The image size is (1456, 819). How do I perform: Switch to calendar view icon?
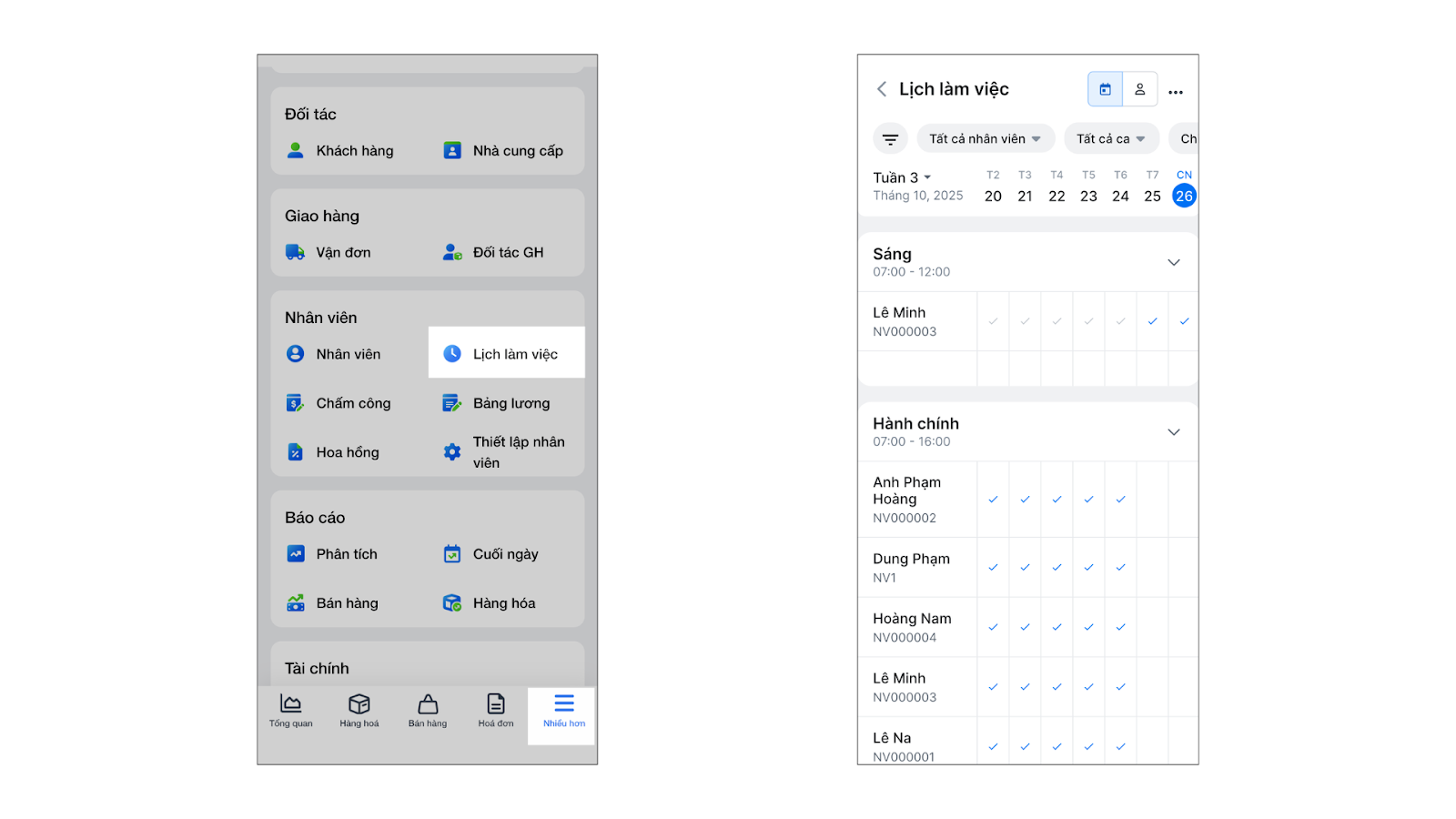click(1105, 89)
